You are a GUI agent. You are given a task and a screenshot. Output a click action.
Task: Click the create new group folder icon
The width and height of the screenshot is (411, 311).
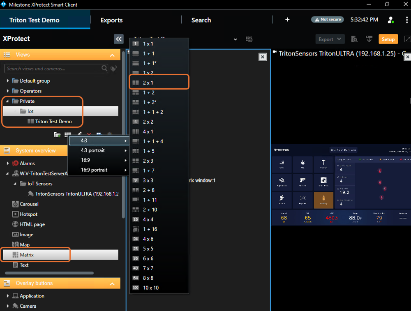tap(57, 135)
